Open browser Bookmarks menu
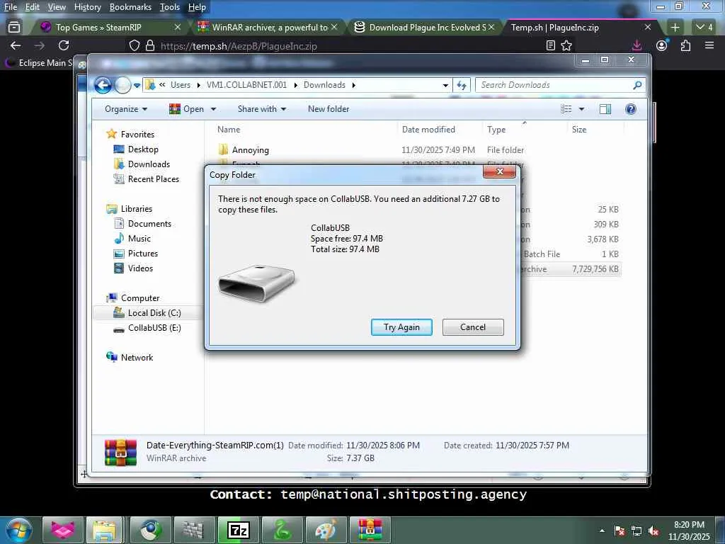This screenshot has height=544, width=725. click(130, 7)
